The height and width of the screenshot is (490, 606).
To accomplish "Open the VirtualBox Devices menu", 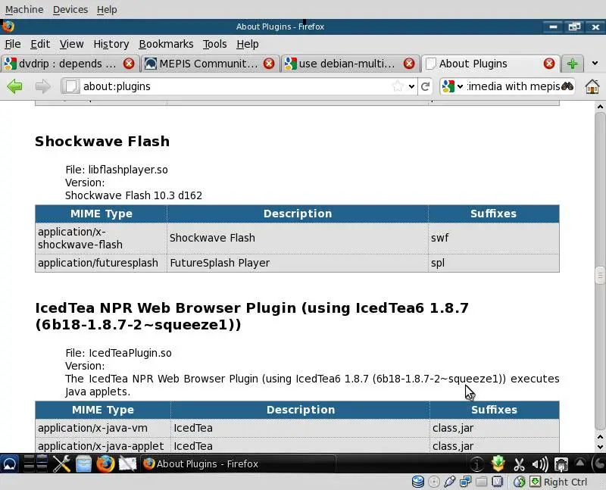I will pyautogui.click(x=70, y=9).
